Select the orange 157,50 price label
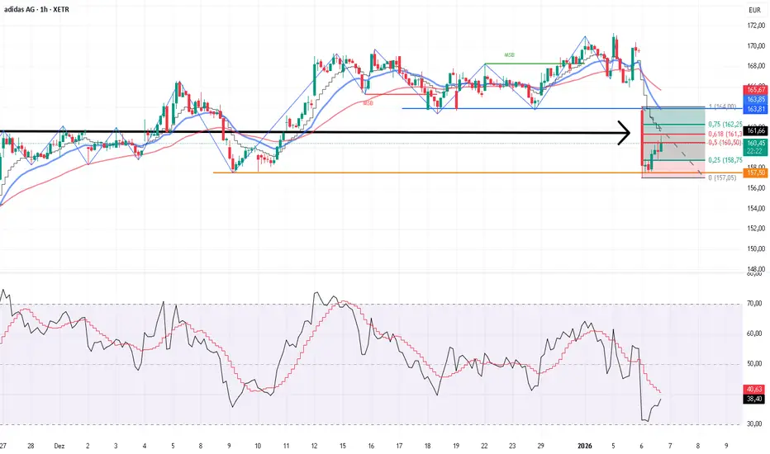The height and width of the screenshot is (454, 770). (x=756, y=173)
